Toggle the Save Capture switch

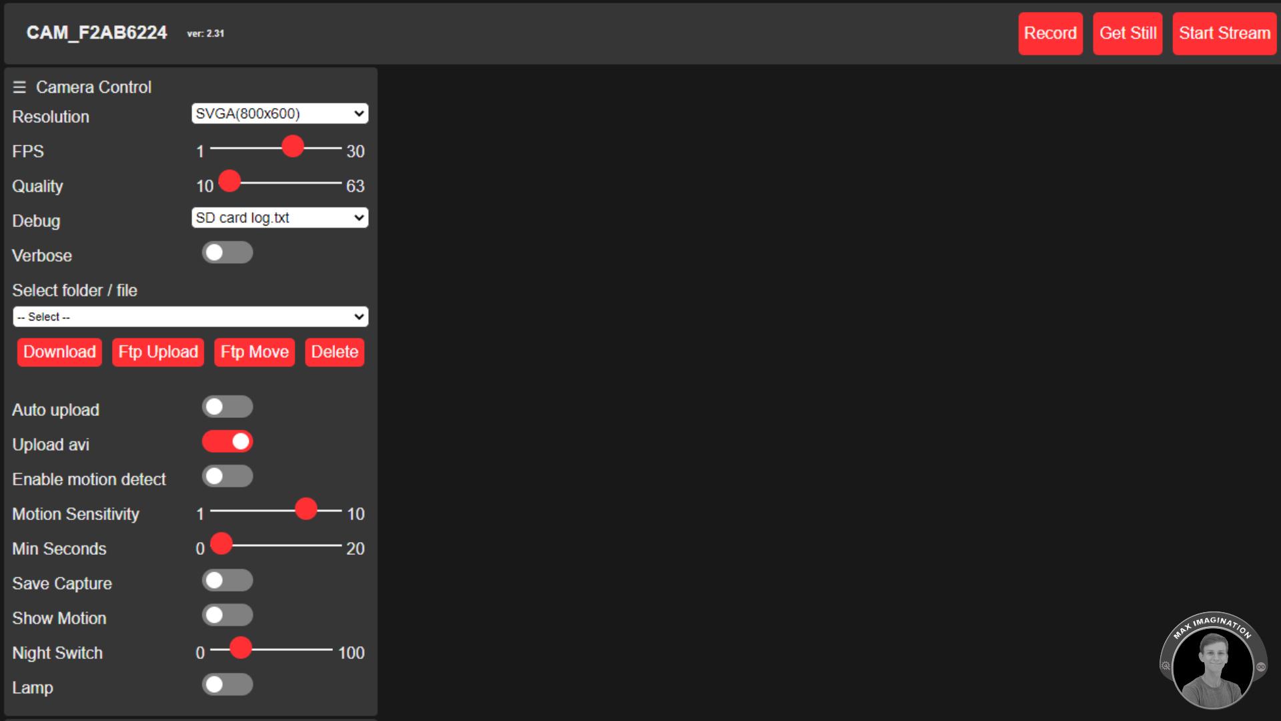226,580
